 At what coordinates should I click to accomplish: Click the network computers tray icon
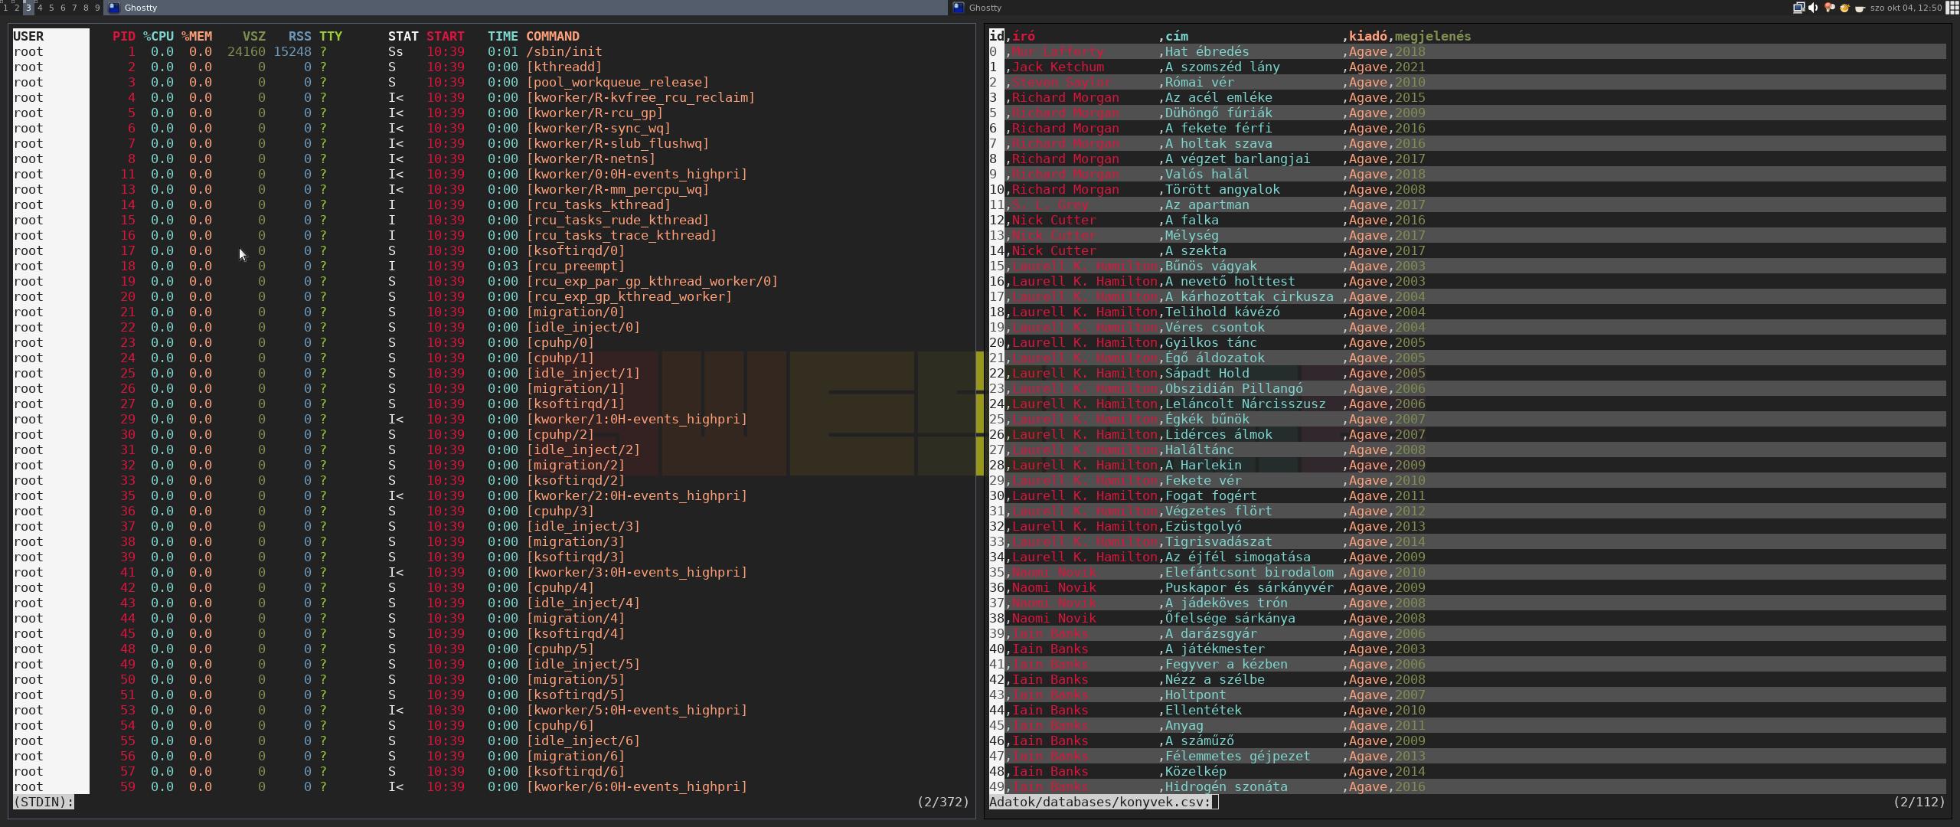click(1798, 8)
